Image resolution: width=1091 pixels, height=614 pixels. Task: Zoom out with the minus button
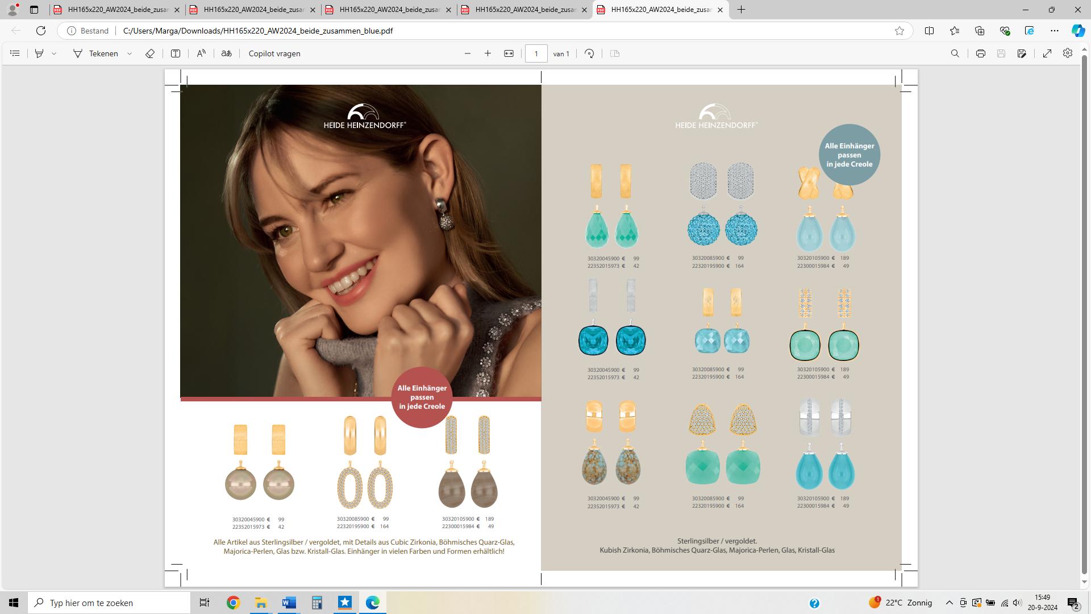pos(468,53)
